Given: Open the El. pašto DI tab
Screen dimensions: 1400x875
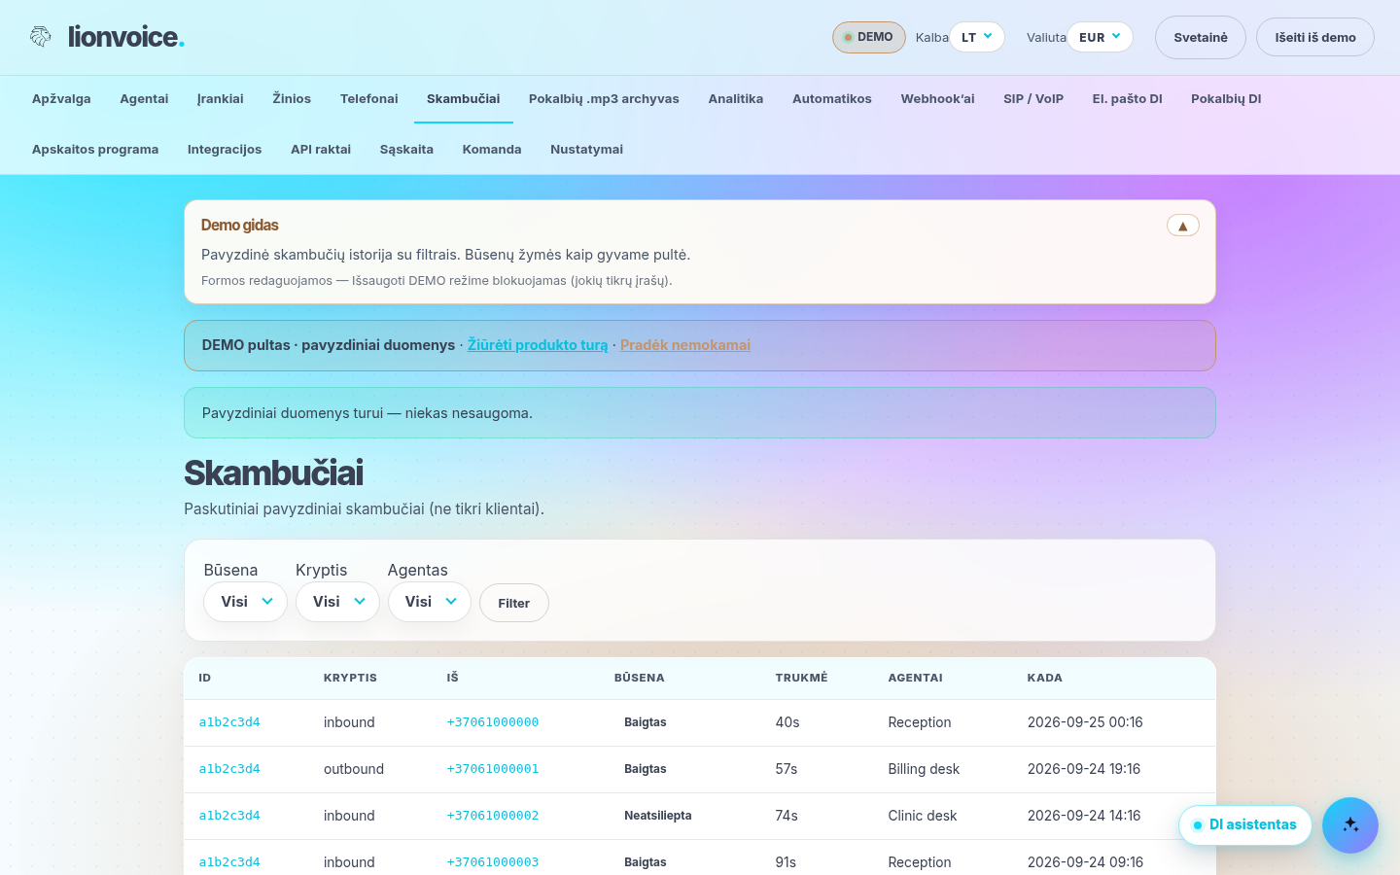Looking at the screenshot, I should coord(1128,99).
